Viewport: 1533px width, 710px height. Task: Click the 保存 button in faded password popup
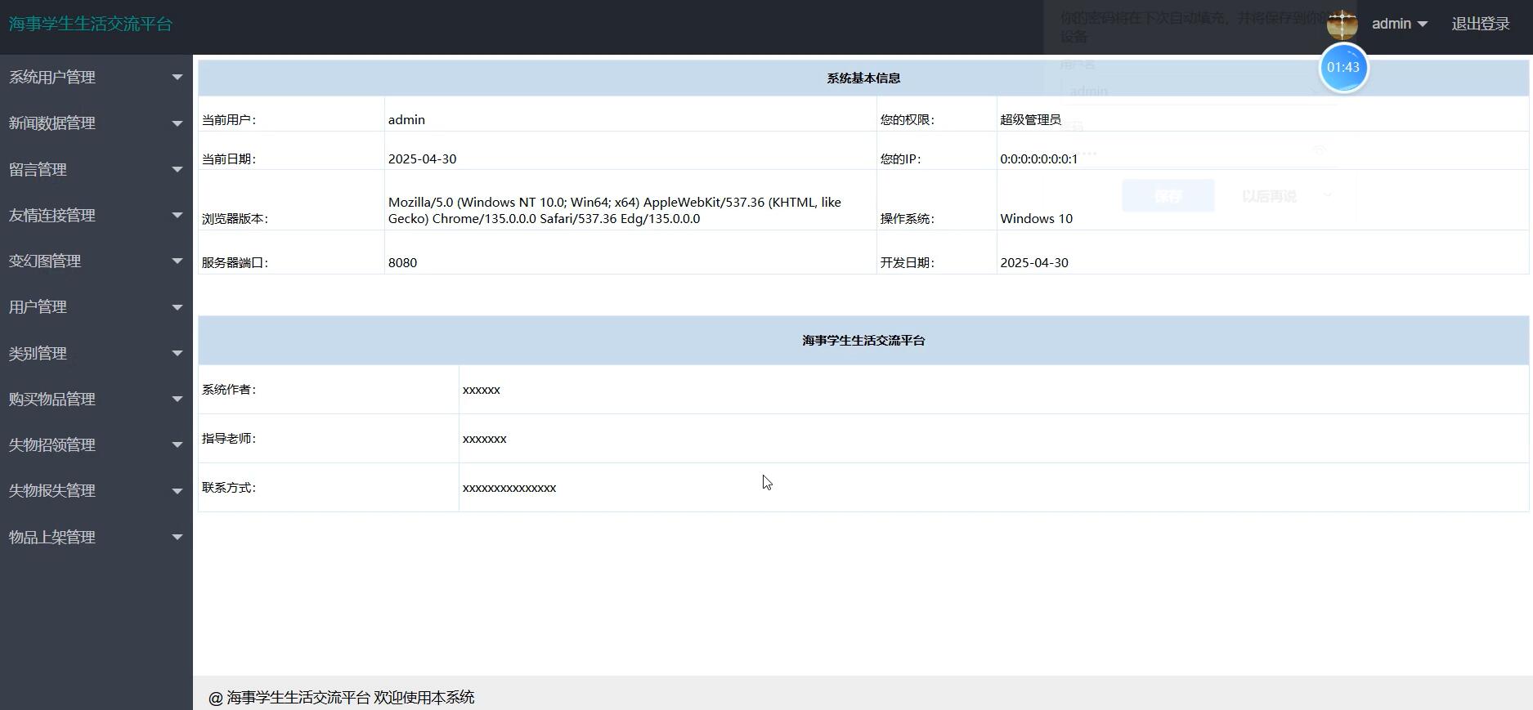(1168, 196)
